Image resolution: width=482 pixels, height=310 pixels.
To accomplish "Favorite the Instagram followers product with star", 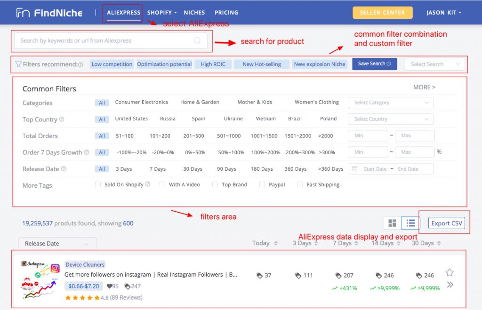I will tap(450, 272).
